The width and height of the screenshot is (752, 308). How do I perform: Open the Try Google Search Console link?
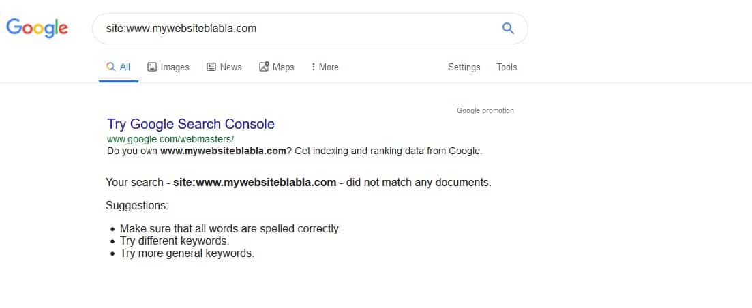[x=191, y=124]
